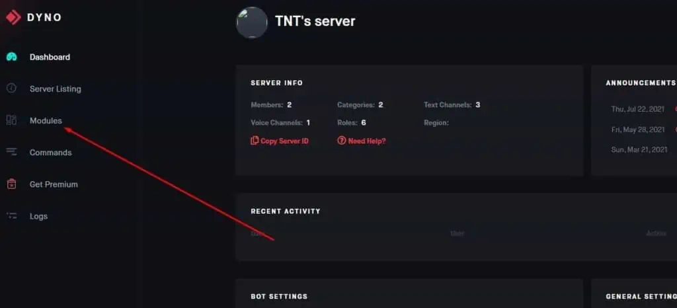Open the Thu, Jul 22, 2021 announcement
Image resolution: width=677 pixels, height=308 pixels.
click(x=638, y=109)
